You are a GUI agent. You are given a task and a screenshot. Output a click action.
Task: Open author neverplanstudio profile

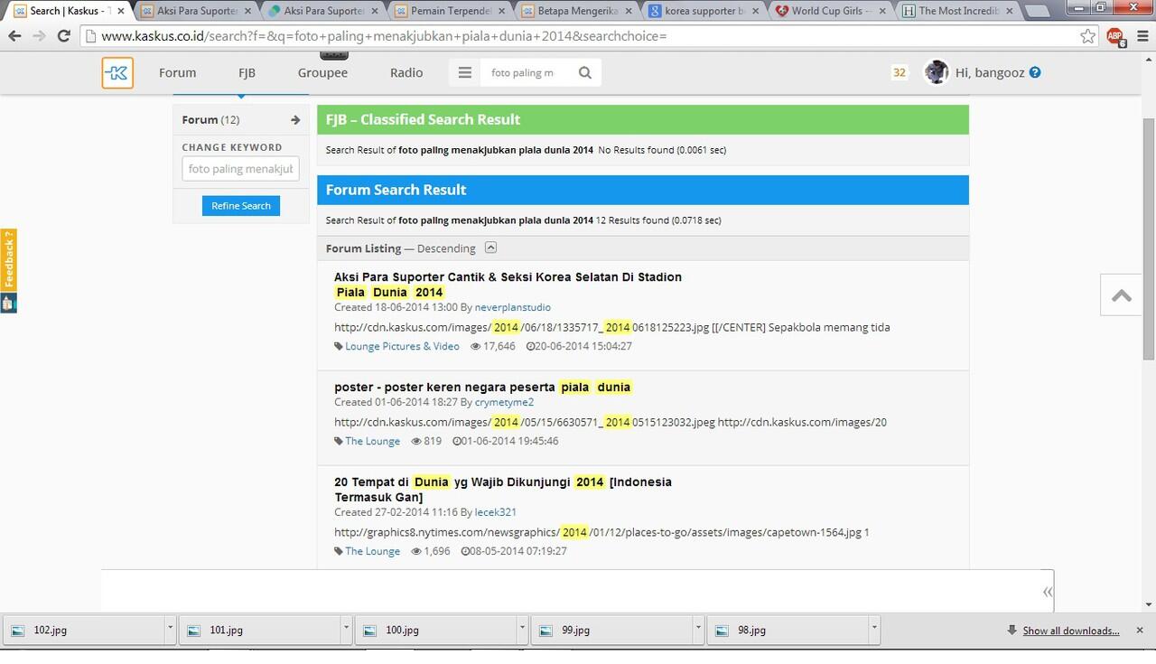tap(512, 307)
